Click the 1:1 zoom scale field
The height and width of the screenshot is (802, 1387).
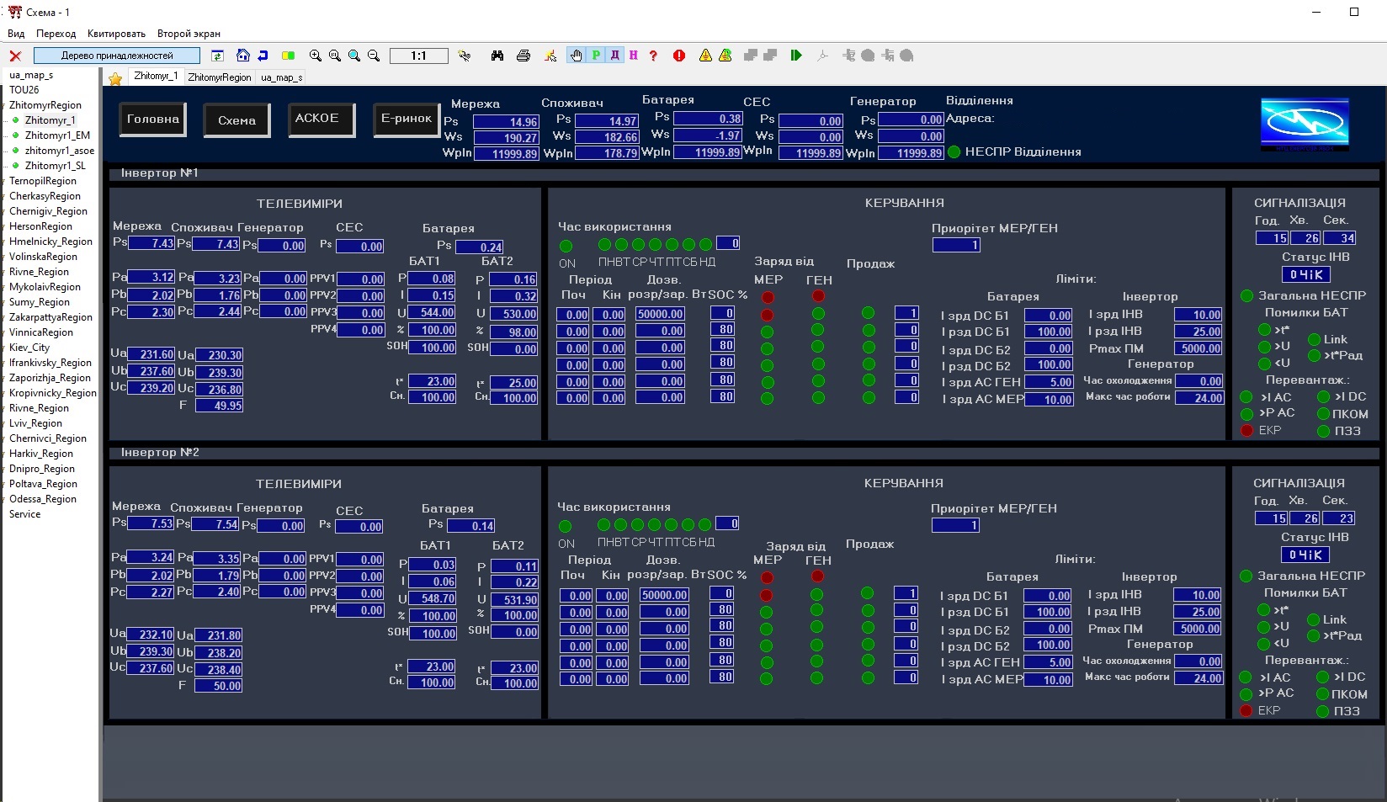pyautogui.click(x=418, y=56)
